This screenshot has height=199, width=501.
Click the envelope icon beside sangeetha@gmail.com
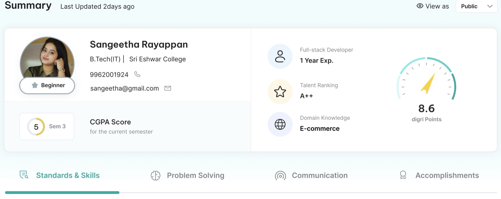168,88
